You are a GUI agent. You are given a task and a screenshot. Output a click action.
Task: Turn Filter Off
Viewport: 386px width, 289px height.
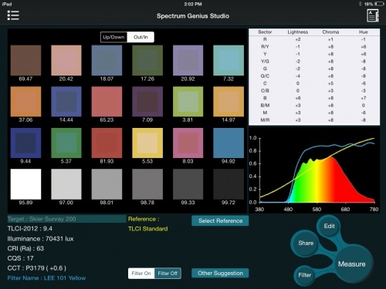pos(168,274)
